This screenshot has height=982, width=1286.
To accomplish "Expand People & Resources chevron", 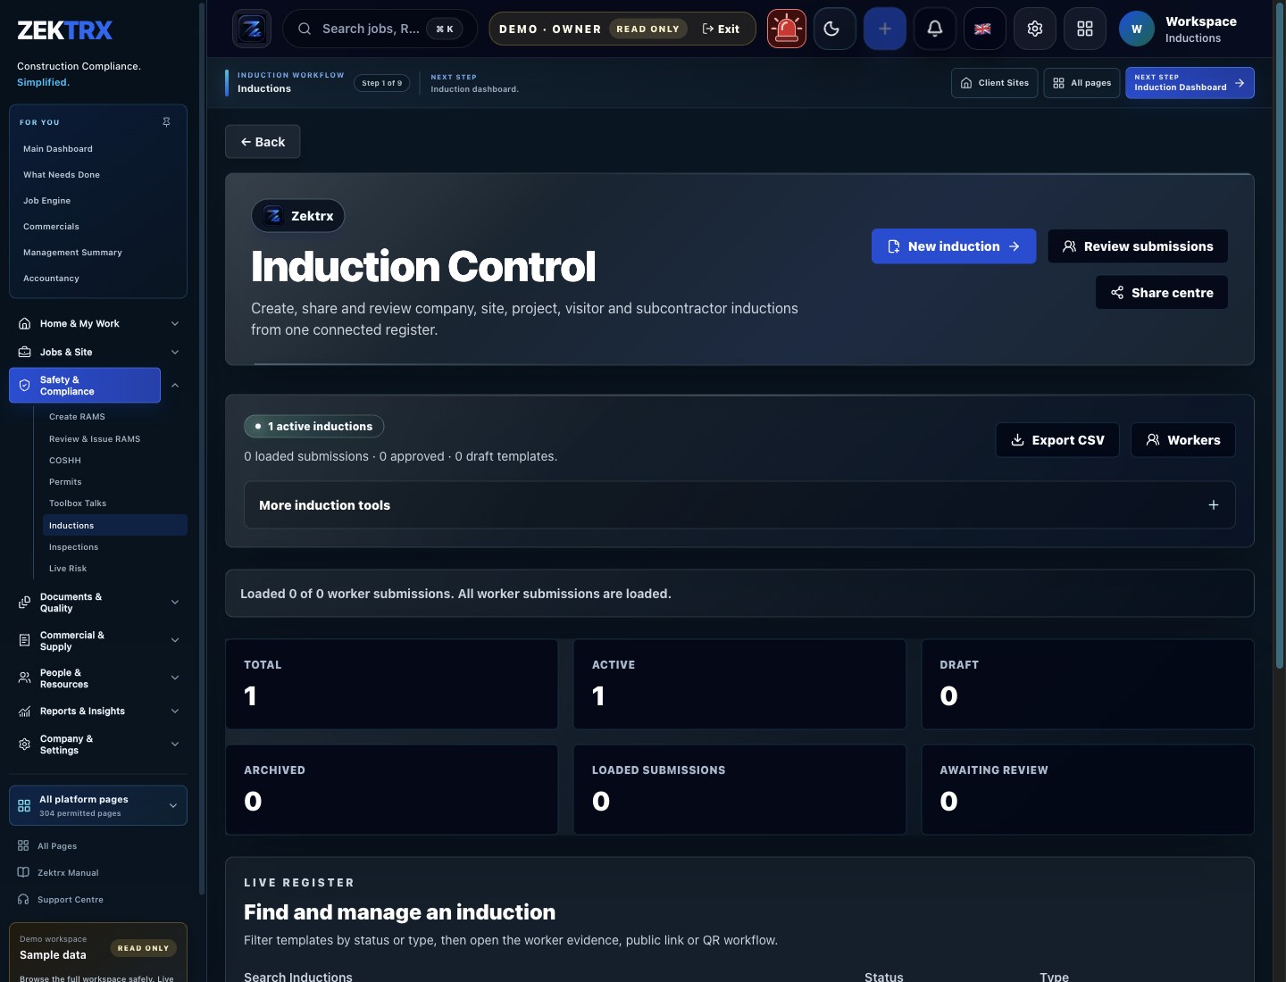I will 175,678.
